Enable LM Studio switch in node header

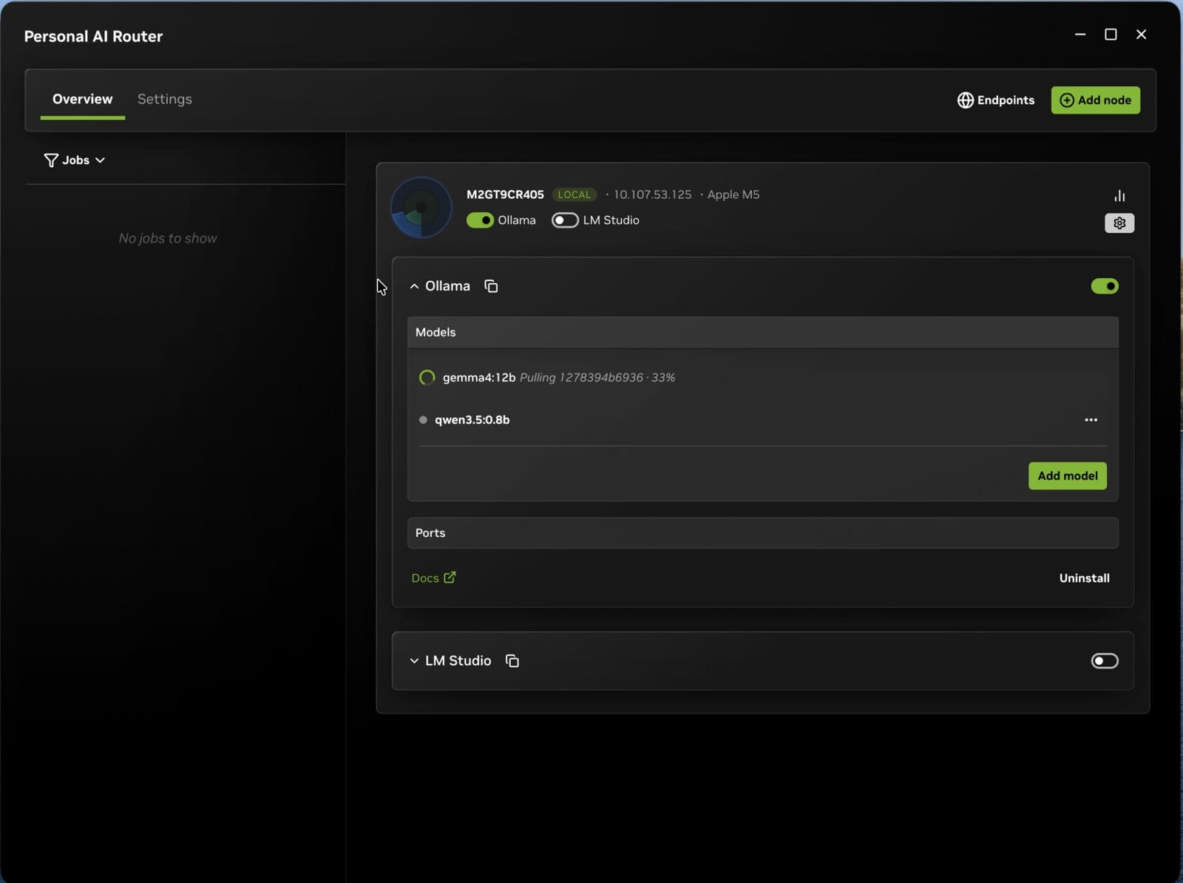point(565,220)
